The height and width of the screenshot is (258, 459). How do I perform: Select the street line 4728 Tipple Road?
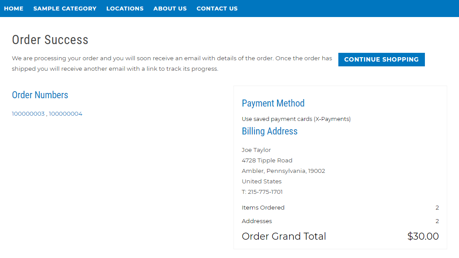[267, 160]
